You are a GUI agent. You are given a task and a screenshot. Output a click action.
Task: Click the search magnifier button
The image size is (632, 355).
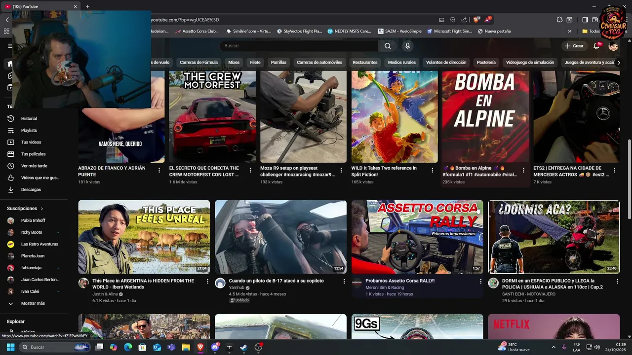coord(388,46)
